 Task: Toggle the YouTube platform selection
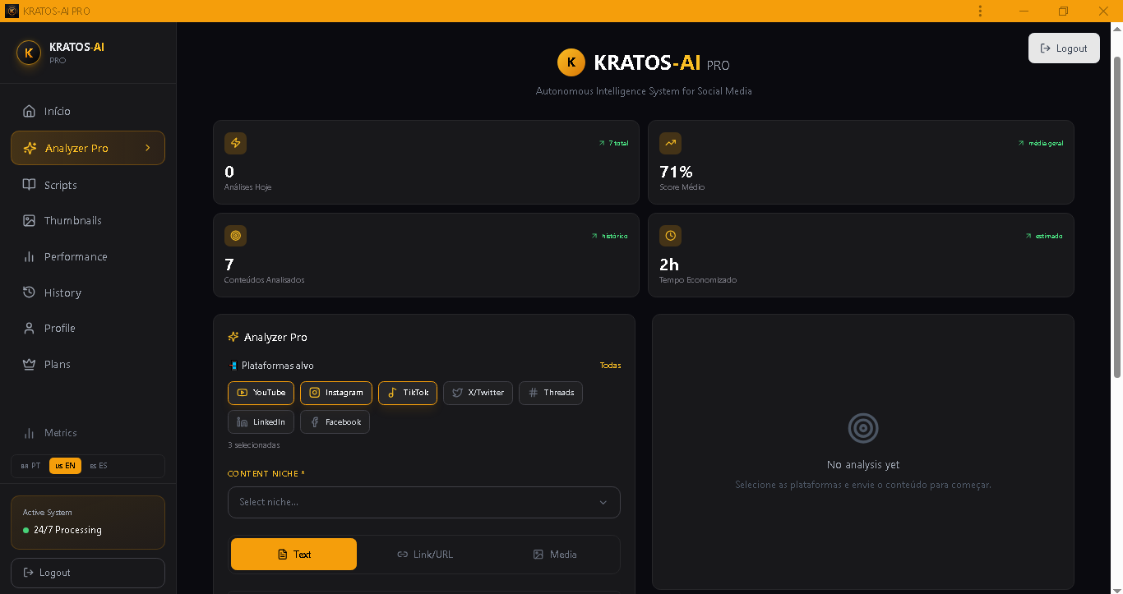pyautogui.click(x=261, y=393)
